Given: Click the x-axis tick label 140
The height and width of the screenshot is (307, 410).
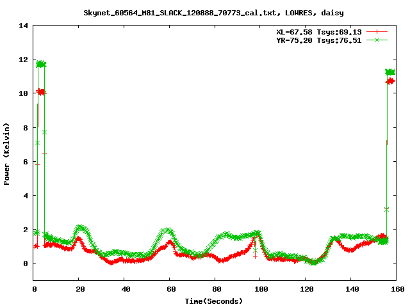Looking at the screenshot, I should [352, 289].
